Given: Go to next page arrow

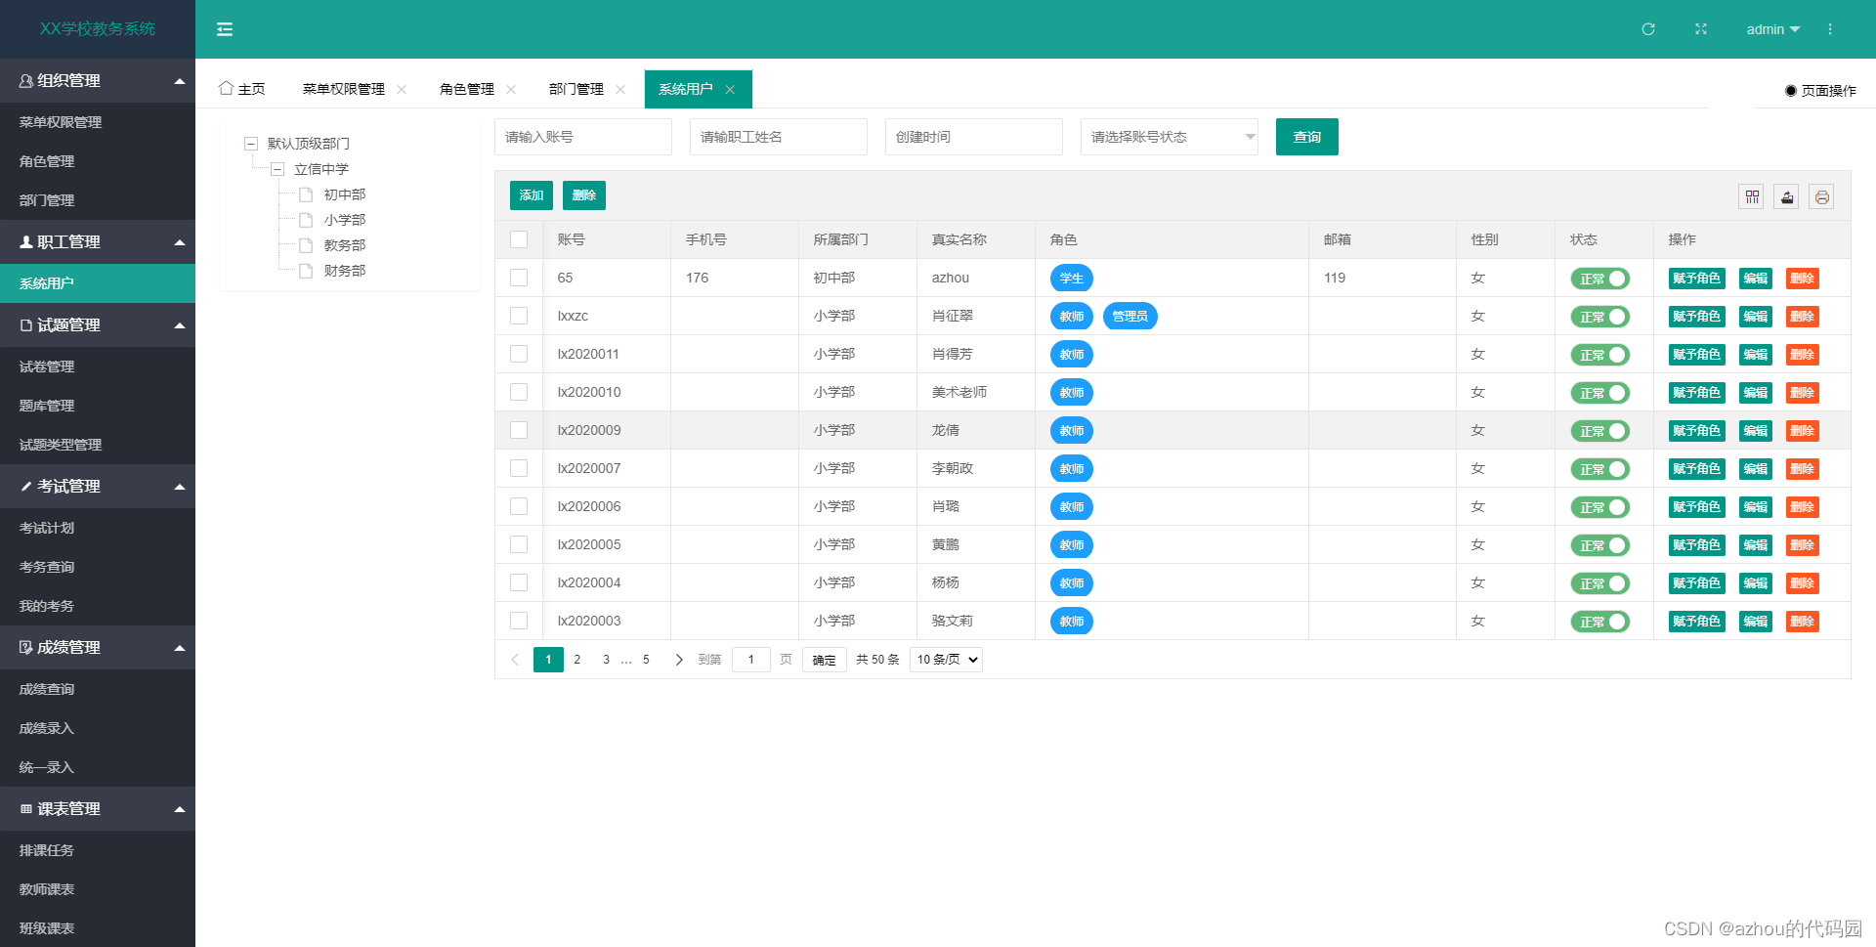Looking at the screenshot, I should pos(679,660).
